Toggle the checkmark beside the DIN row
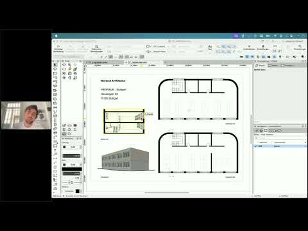308x231 pixels. coord(255,146)
